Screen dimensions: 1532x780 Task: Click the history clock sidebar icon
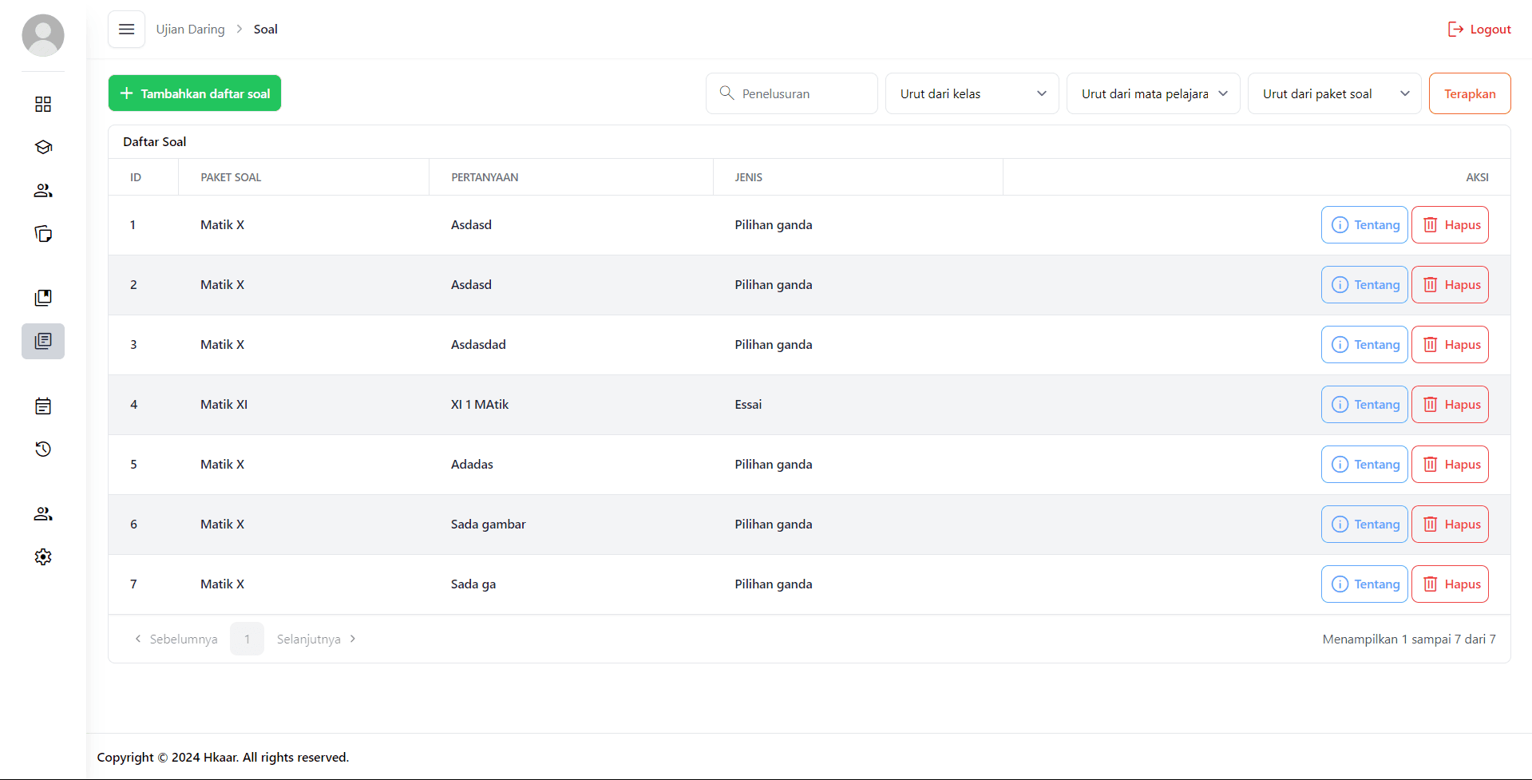point(43,449)
